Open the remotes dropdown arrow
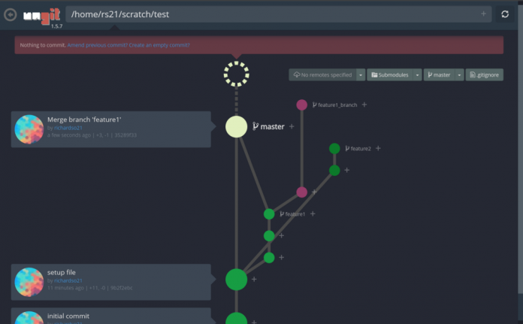 pyautogui.click(x=361, y=75)
